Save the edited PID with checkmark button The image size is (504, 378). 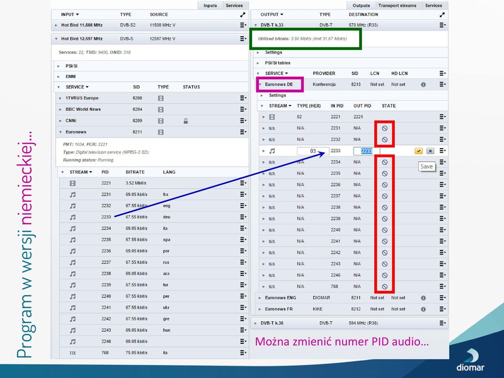[x=418, y=151]
